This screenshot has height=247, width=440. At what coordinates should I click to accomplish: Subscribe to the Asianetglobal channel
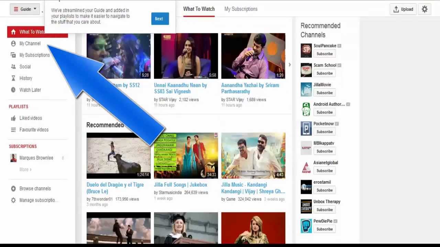point(324,171)
